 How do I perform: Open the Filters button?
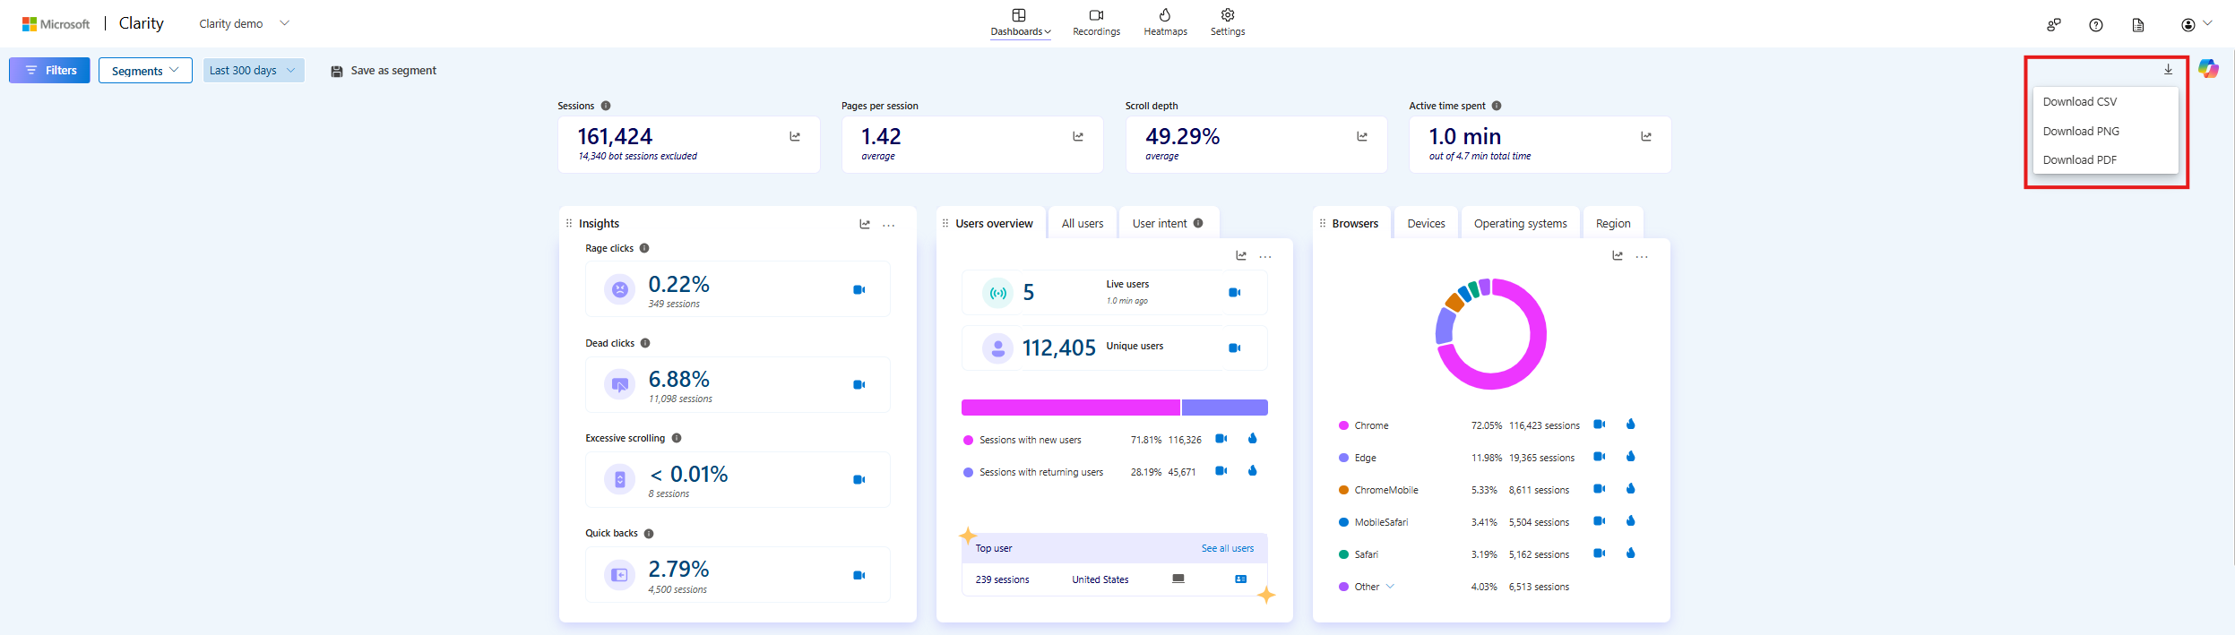pyautogui.click(x=49, y=70)
